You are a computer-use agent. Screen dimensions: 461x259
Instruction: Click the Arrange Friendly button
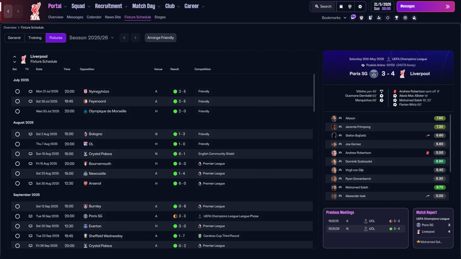click(161, 38)
